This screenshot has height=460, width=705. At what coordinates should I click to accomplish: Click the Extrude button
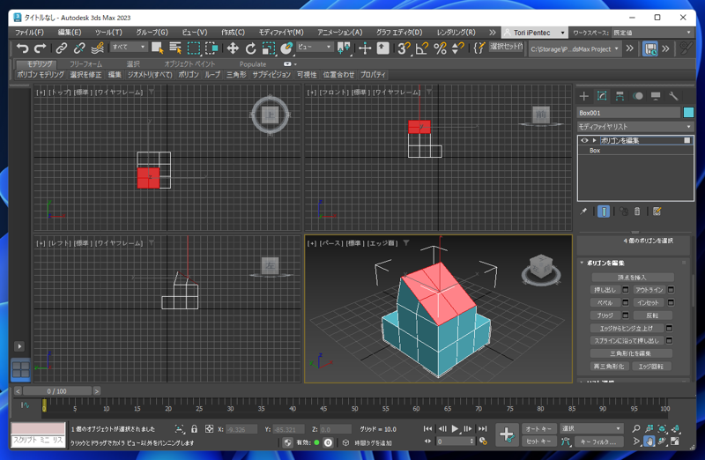(605, 290)
